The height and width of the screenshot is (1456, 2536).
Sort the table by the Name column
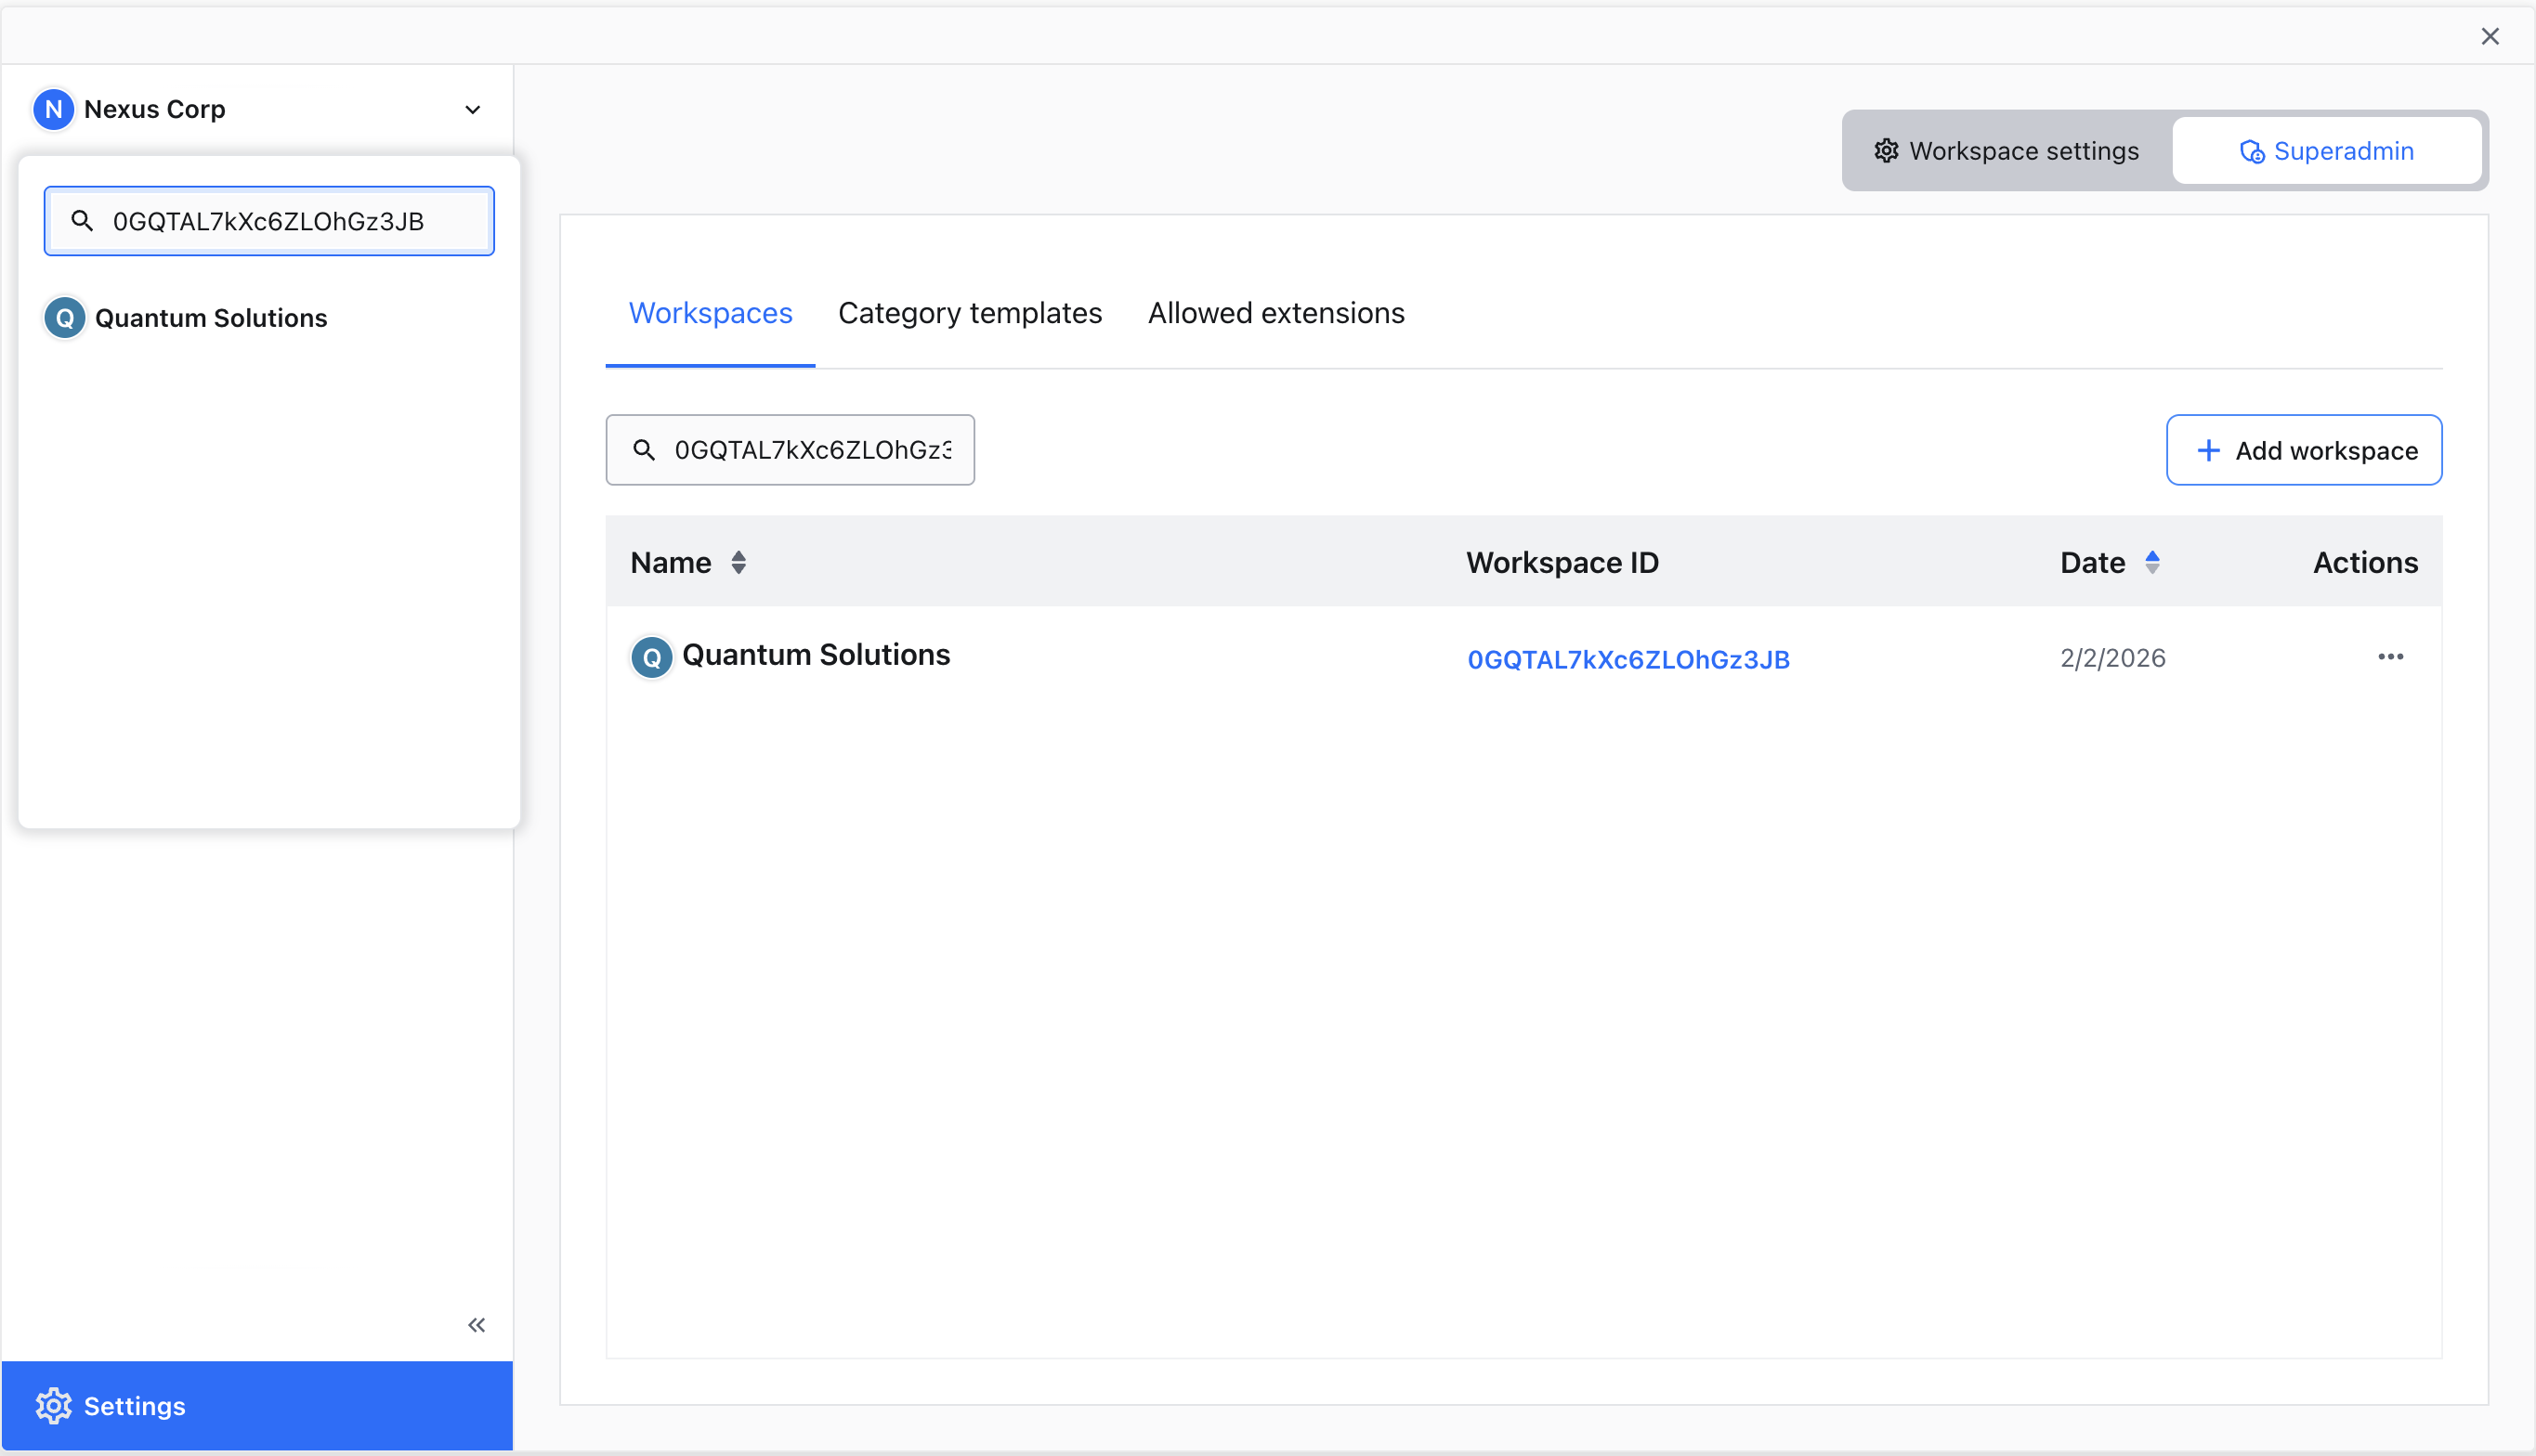tap(739, 562)
